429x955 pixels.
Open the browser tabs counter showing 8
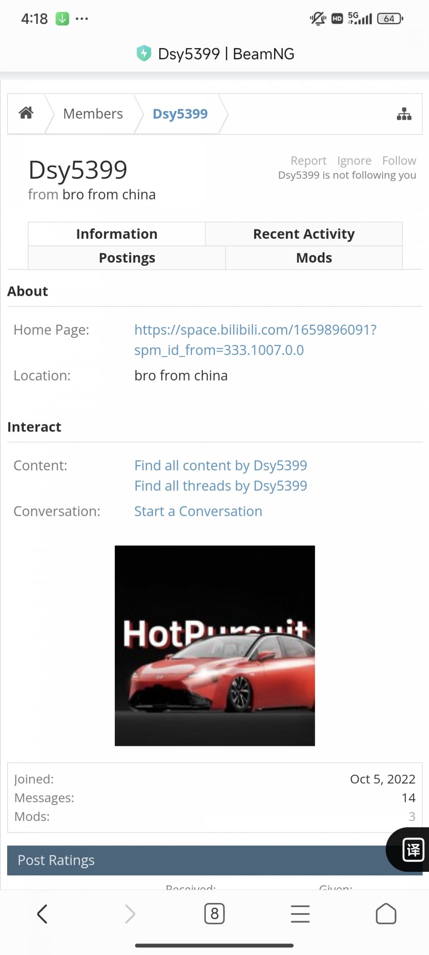(x=214, y=913)
